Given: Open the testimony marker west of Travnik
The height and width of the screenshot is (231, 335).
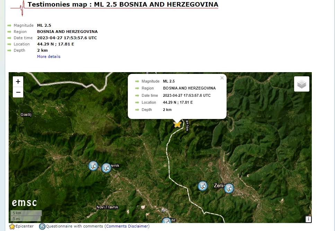Looking at the screenshot, I should tap(93, 166).
